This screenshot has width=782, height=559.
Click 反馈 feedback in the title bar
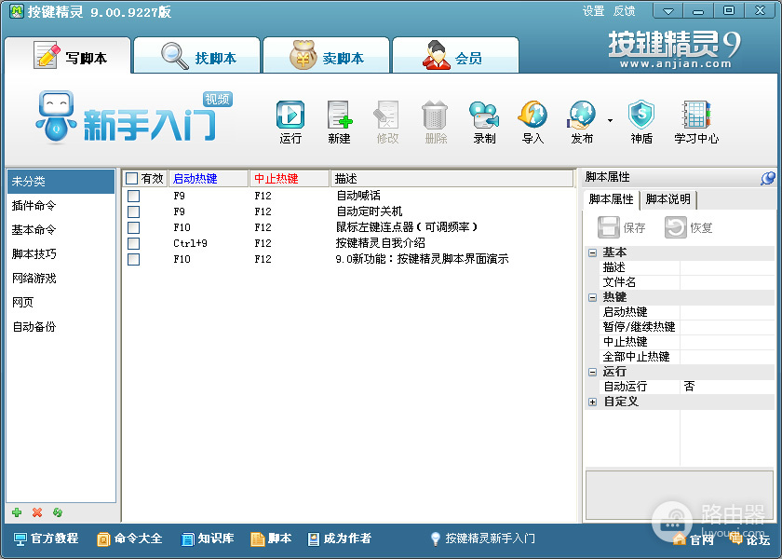click(x=624, y=11)
